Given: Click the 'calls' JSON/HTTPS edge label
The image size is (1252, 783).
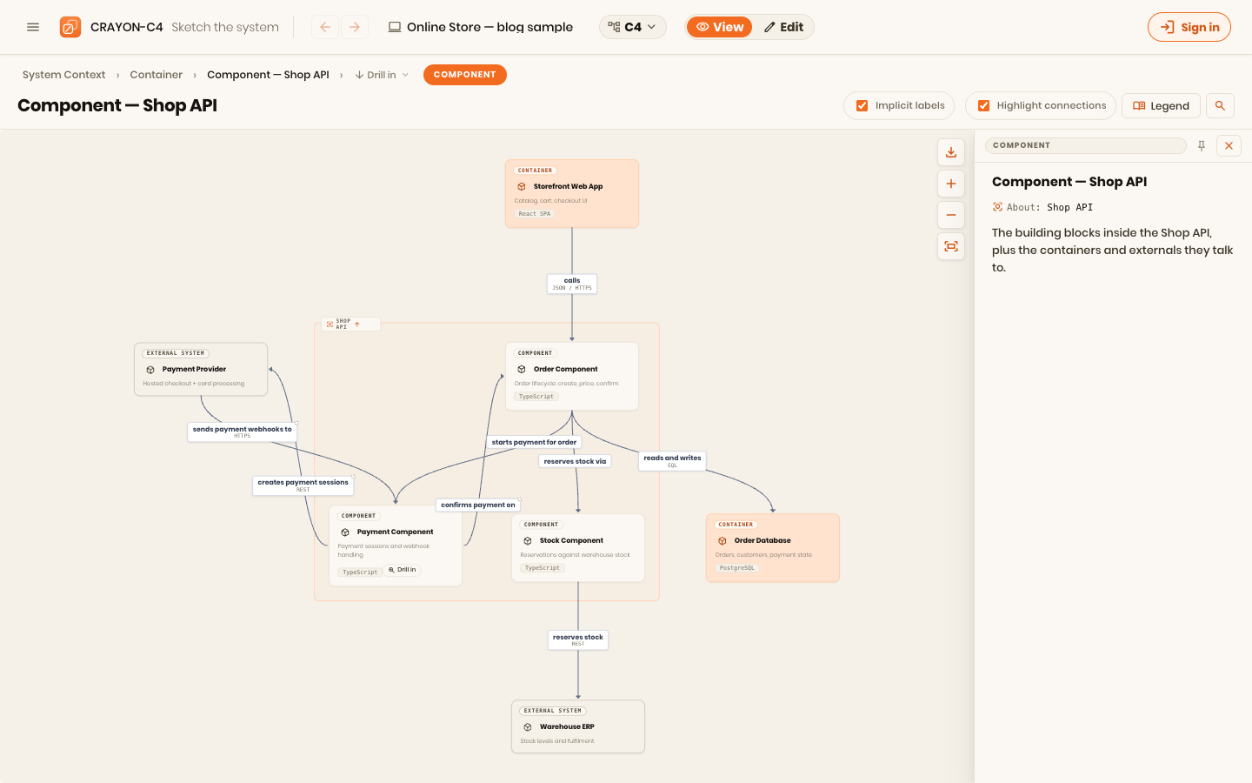Looking at the screenshot, I should coord(572,284).
